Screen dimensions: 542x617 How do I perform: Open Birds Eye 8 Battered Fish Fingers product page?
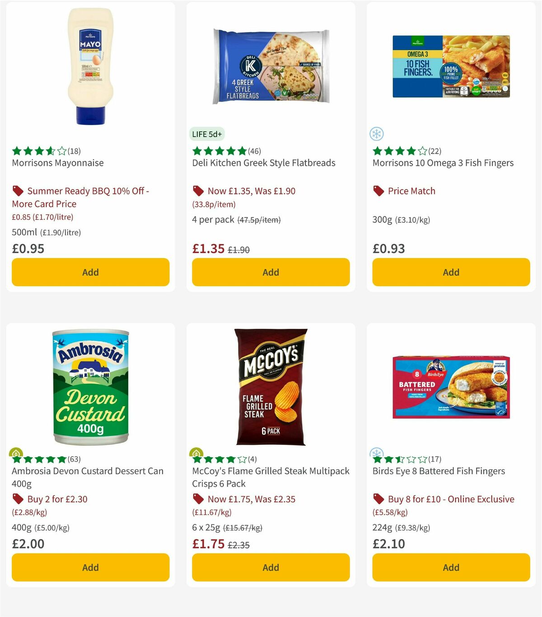[439, 471]
